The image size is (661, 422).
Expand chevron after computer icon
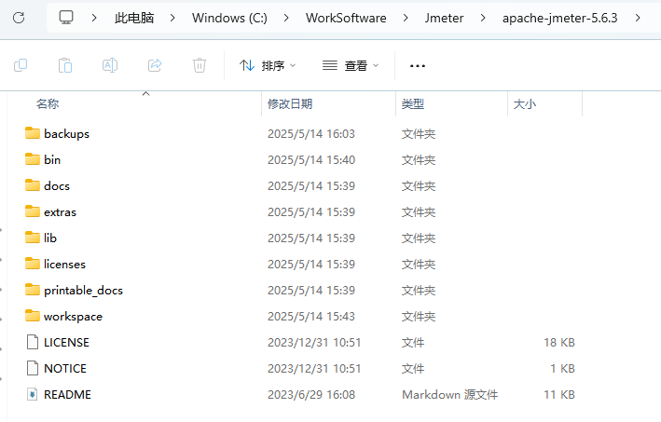click(x=94, y=18)
